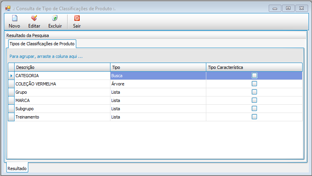Toggle Tipo Característica checkbox for Treinamento

(254, 117)
